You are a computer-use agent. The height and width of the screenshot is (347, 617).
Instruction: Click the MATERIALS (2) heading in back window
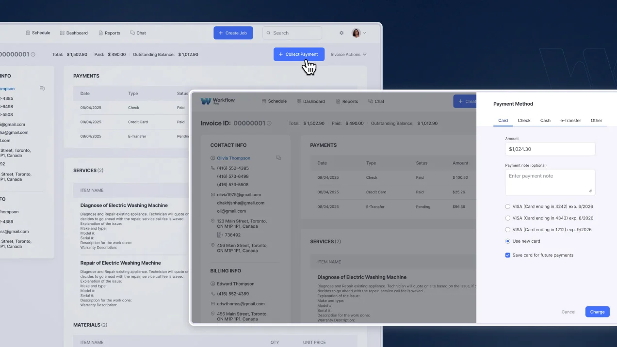pos(90,325)
